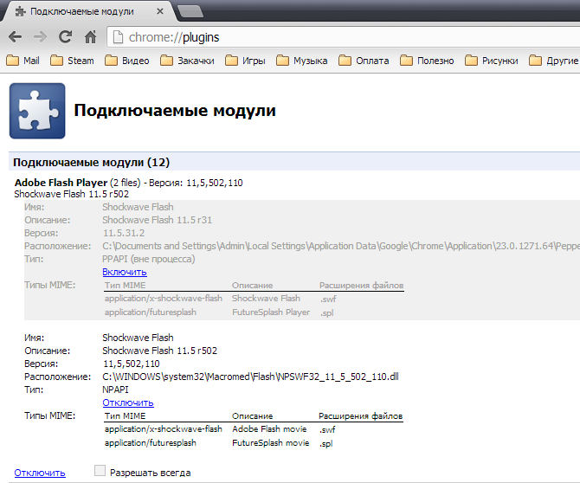
Task: Click the browser Back arrow
Action: click(16, 37)
